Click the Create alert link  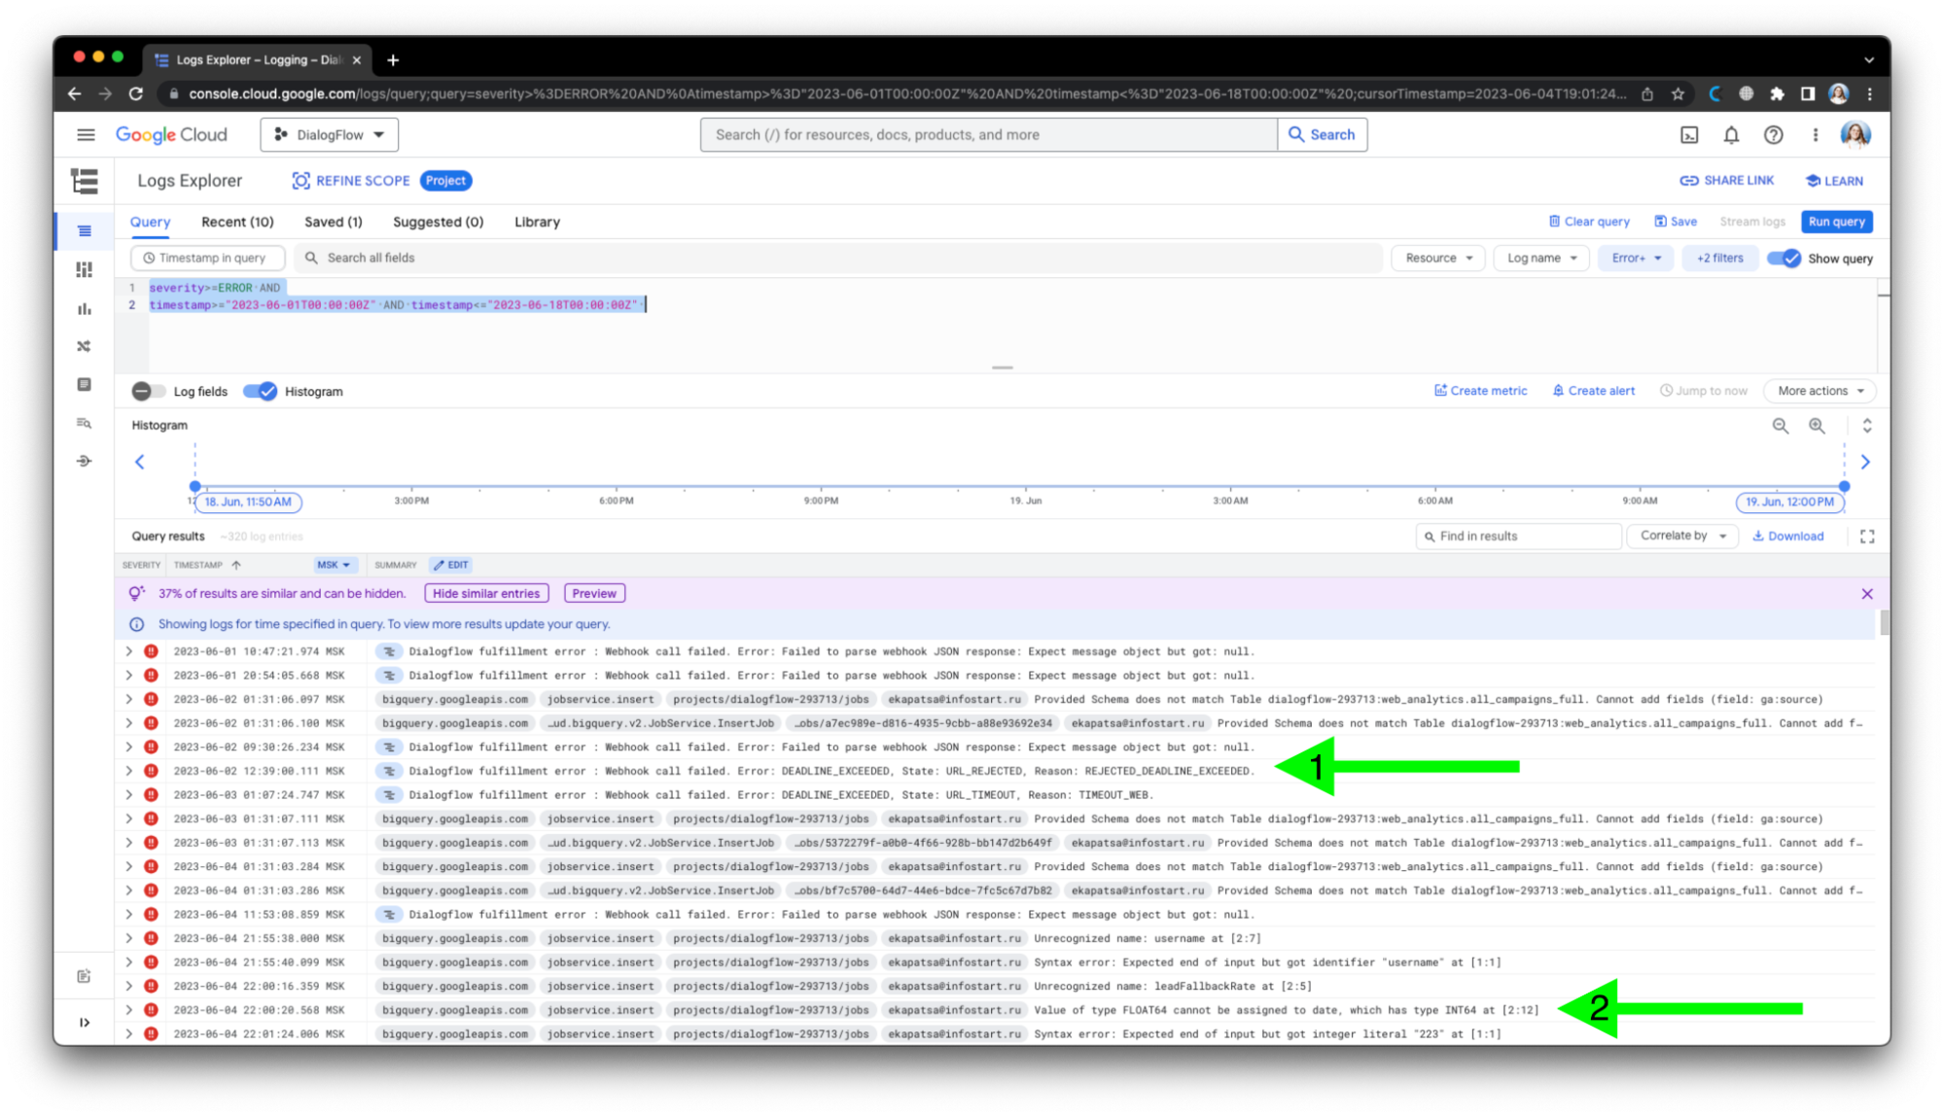tap(1593, 391)
